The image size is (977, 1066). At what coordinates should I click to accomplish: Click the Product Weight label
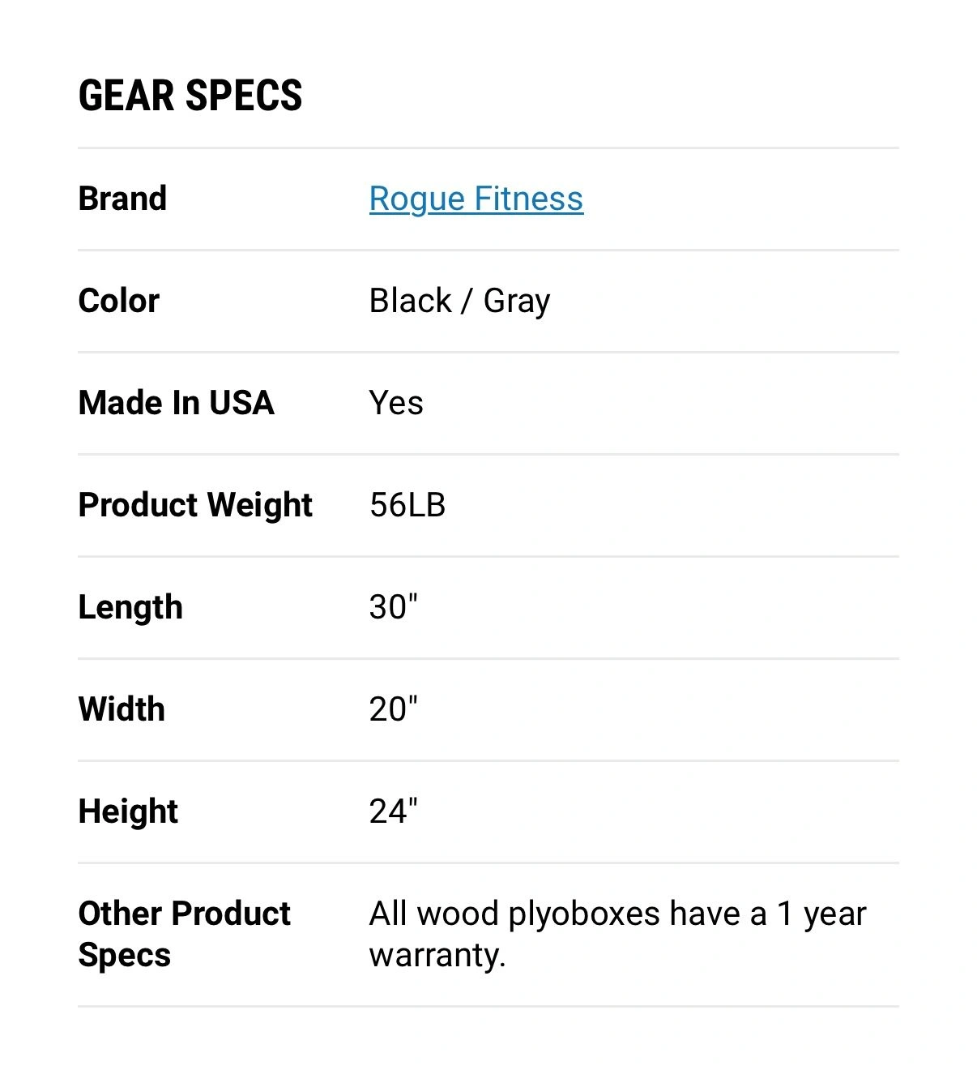195,505
